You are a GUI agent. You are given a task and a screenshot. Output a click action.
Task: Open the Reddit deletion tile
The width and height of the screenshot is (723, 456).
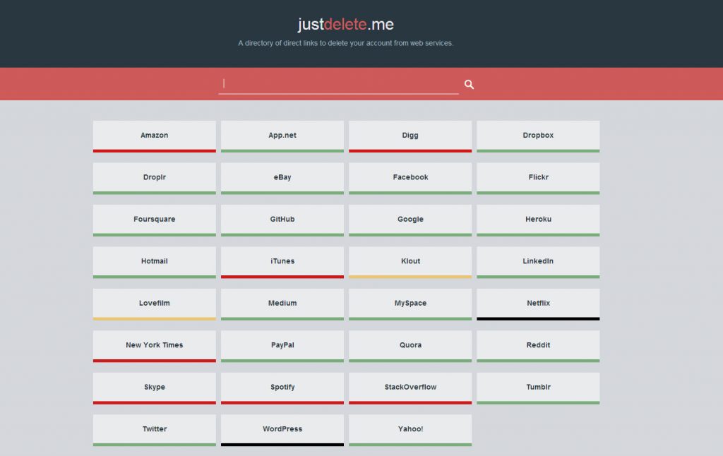click(x=538, y=345)
